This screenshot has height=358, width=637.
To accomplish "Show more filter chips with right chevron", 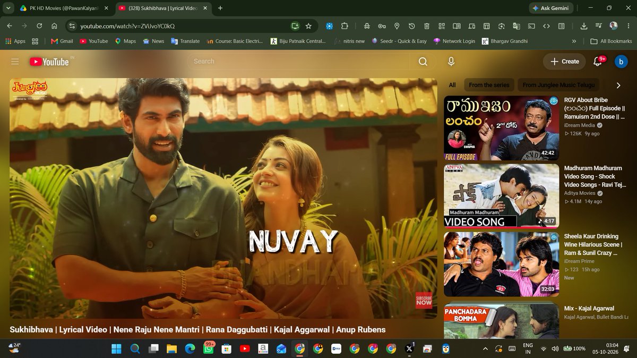I will [x=618, y=85].
